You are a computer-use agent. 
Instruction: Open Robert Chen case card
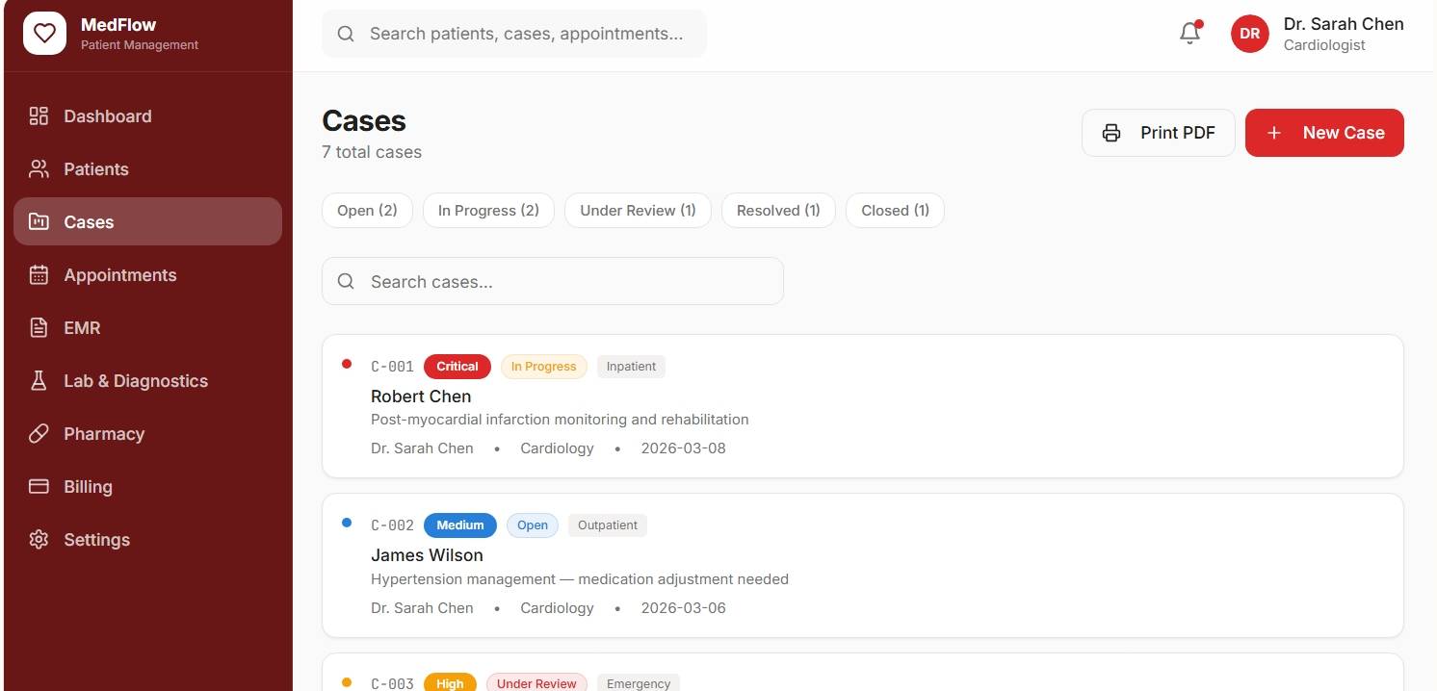click(863, 406)
